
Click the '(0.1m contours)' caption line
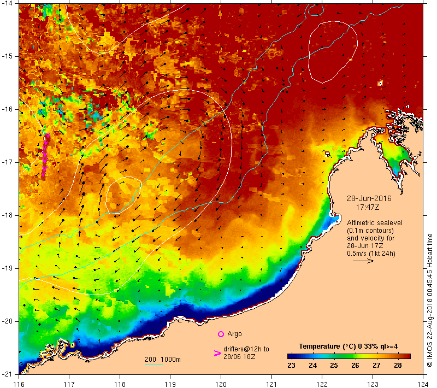pos(370,231)
